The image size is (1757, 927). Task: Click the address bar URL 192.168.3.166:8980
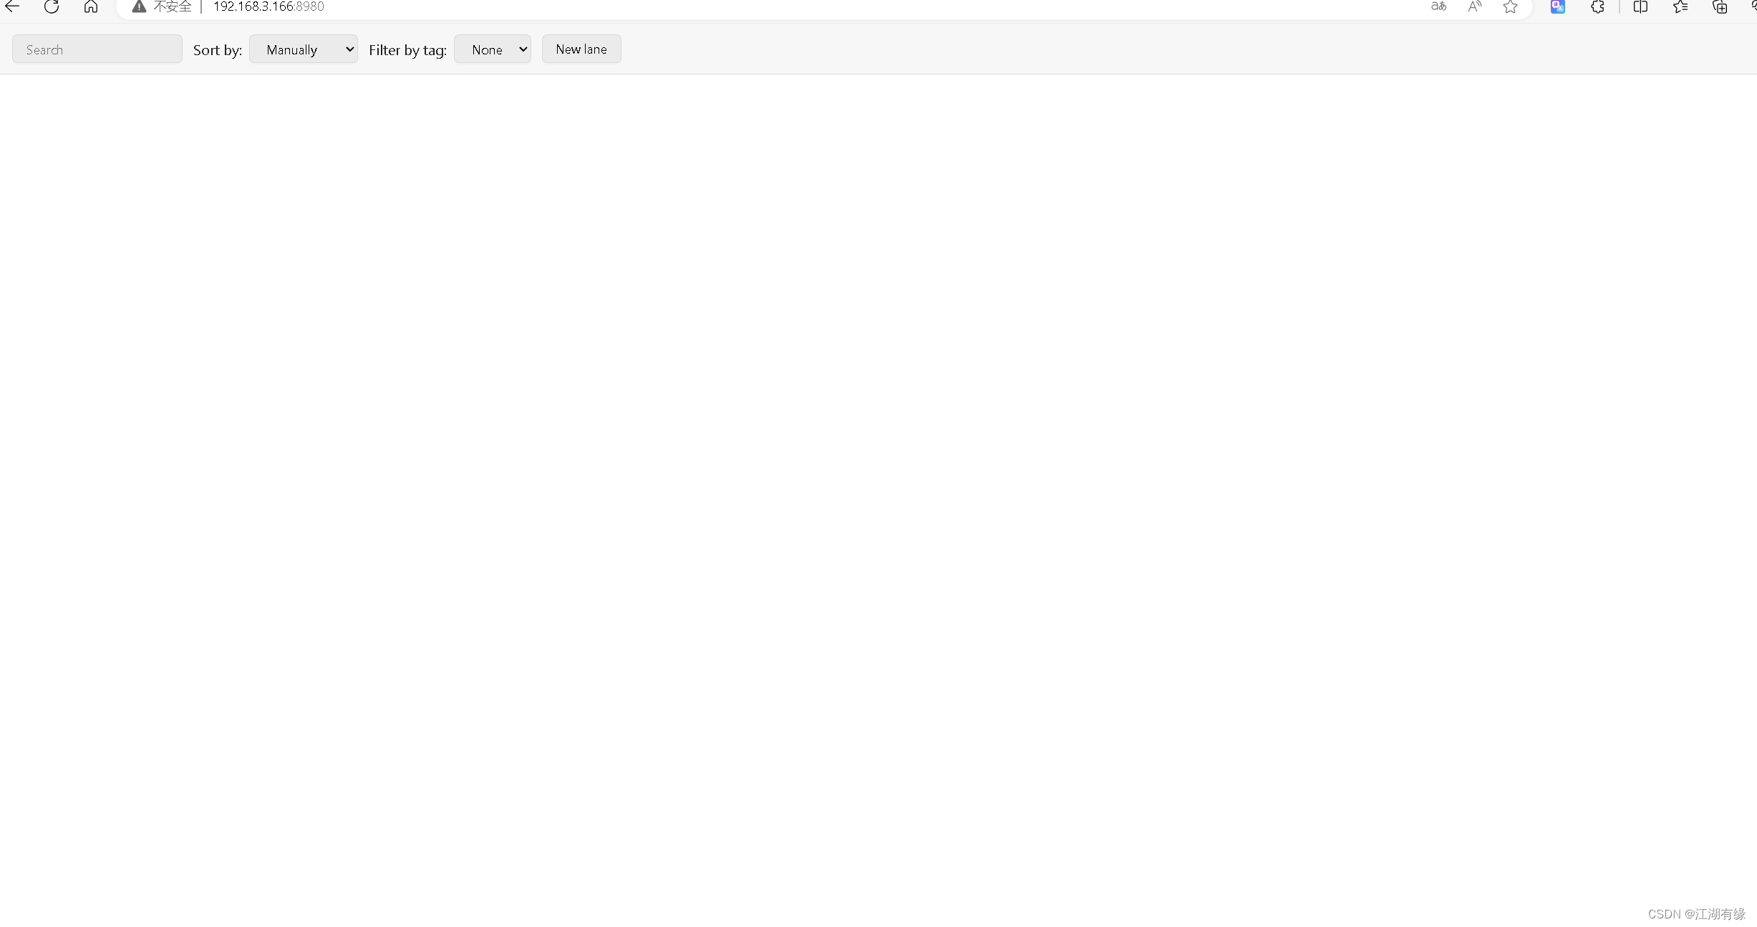268,6
